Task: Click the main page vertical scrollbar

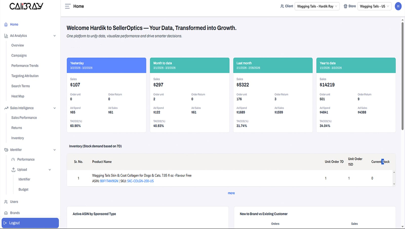Action: pyautogui.click(x=402, y=76)
